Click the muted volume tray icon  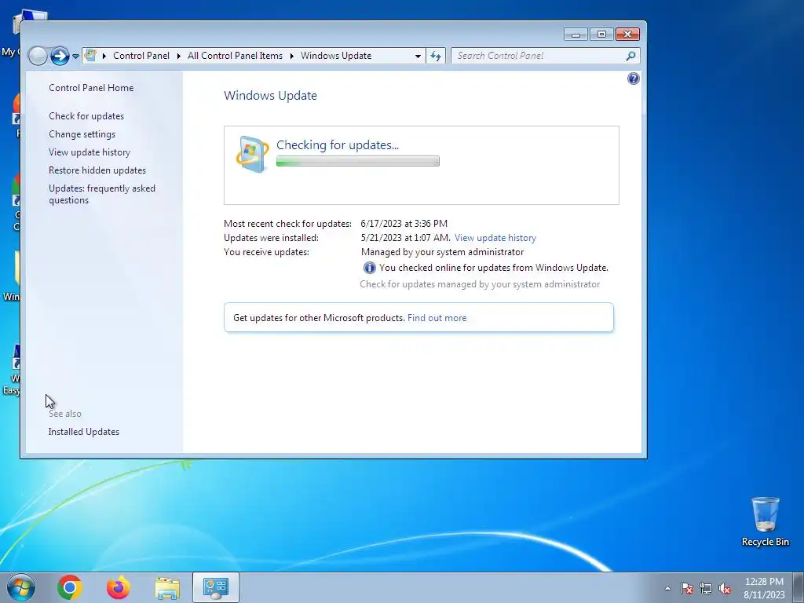(725, 588)
